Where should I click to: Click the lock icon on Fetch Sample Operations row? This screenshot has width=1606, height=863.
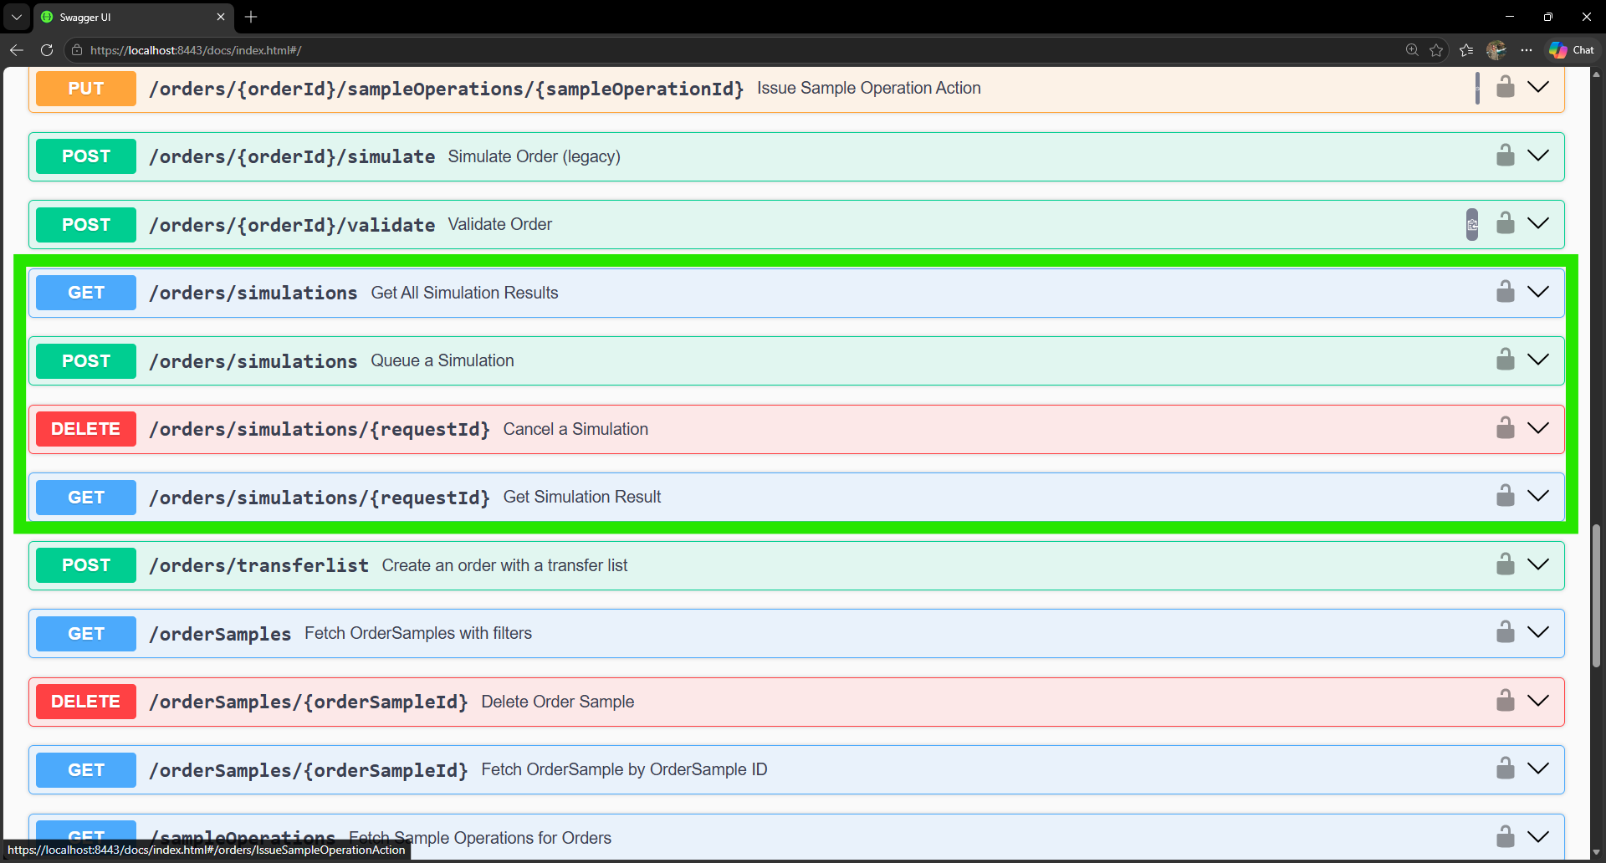coord(1506,837)
